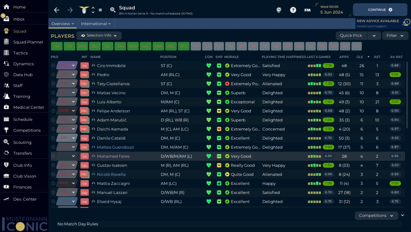Toggle the selection circle for Ciro Immobile
Screen dimensions: 411x232
(53, 65)
